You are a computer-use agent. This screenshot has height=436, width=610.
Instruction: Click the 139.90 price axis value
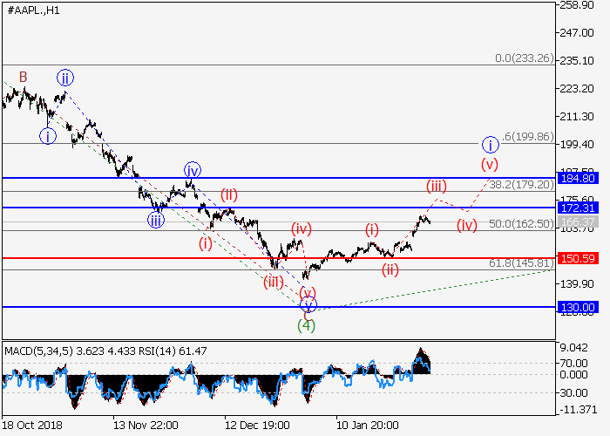point(577,284)
